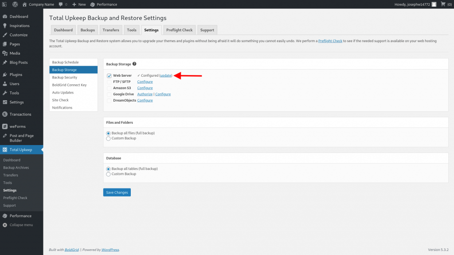Toggle the DreamObjects checkbox
The image size is (454, 255).
[109, 101]
